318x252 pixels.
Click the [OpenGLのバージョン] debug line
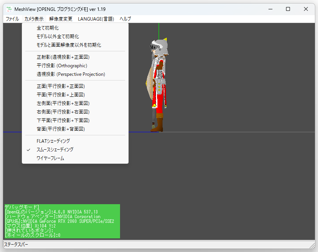[51, 212]
